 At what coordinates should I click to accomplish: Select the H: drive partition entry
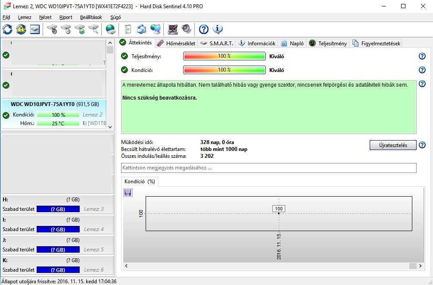pos(58,204)
